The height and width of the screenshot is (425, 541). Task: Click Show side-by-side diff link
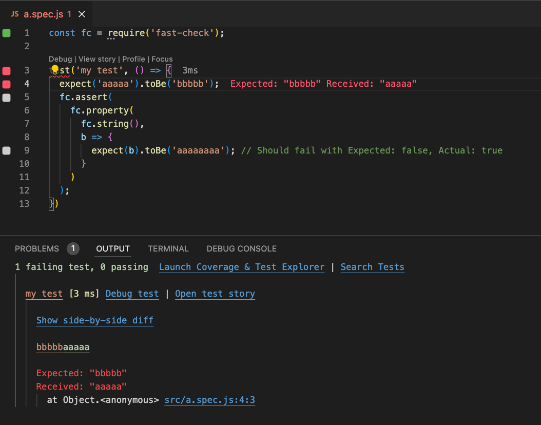click(95, 320)
